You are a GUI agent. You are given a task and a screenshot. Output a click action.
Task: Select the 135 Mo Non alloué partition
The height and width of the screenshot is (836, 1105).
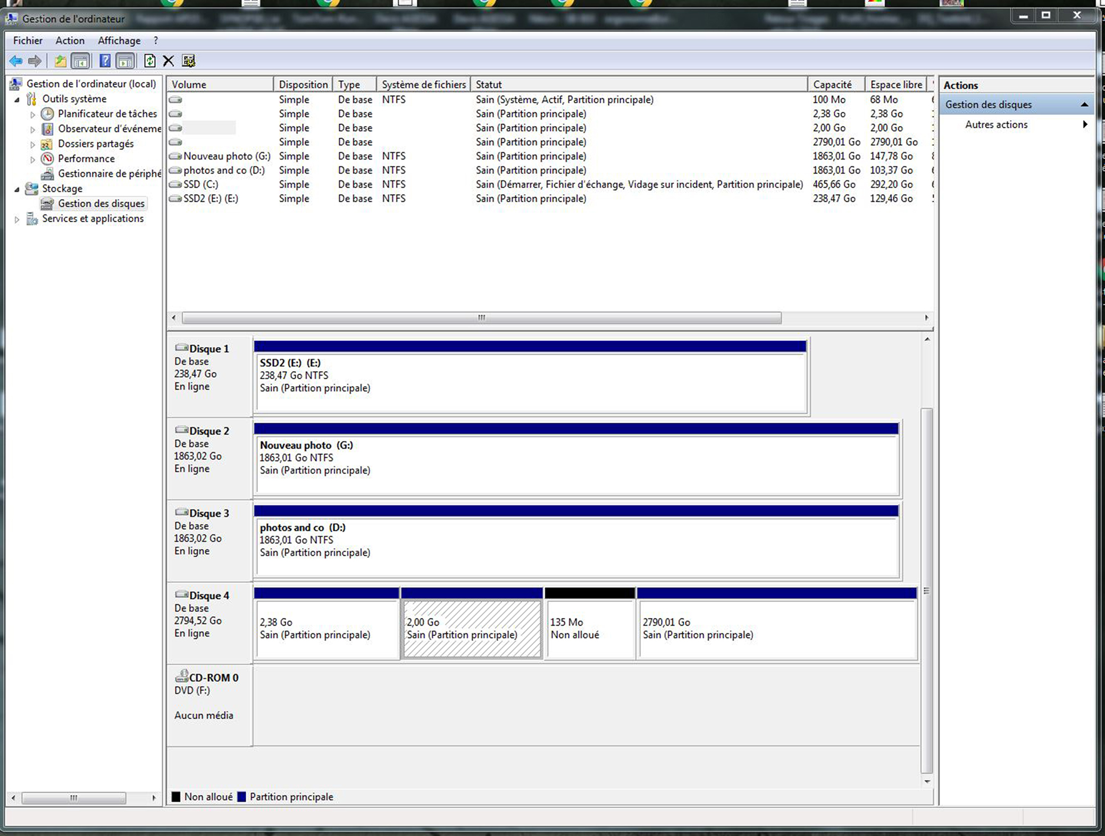[x=590, y=629]
